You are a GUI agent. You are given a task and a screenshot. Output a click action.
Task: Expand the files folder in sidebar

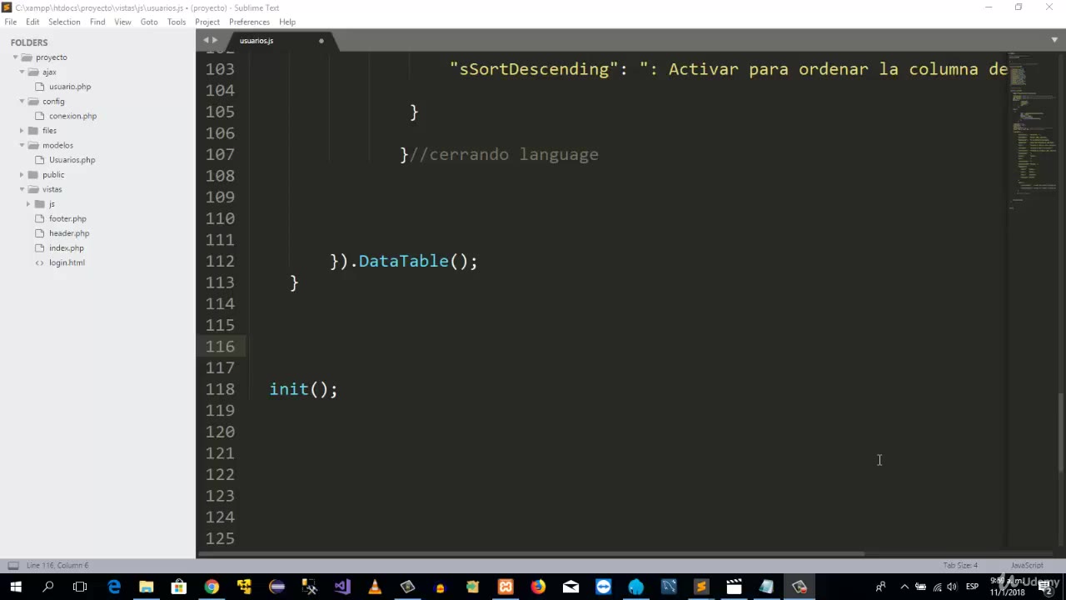pyautogui.click(x=22, y=131)
